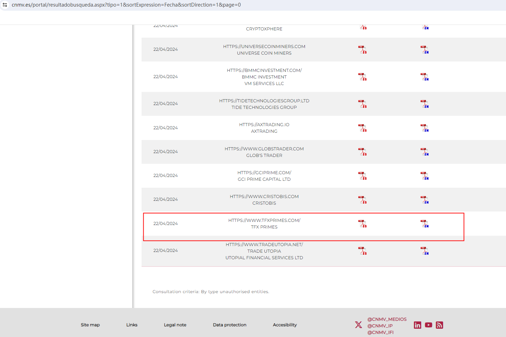Viewport: 506px width, 337px height.
Task: Visit the @CNMV_MEDIOS account link
Action: pos(387,319)
